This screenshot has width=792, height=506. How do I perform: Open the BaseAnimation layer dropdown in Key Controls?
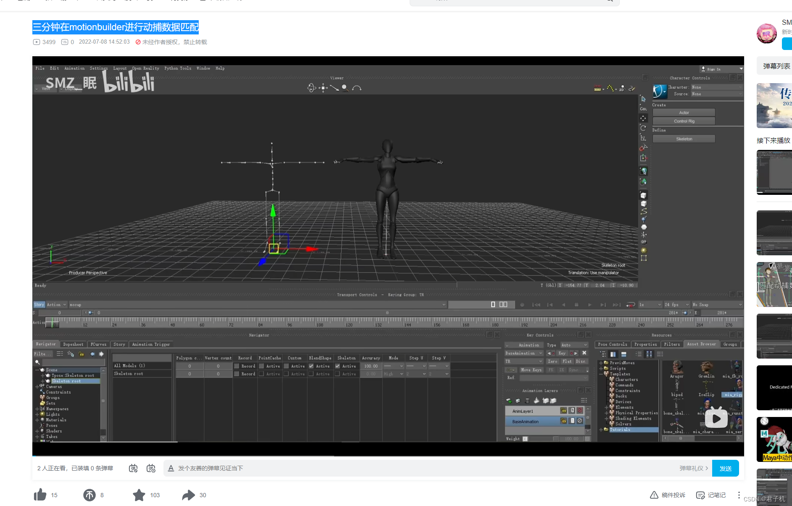[x=524, y=353]
